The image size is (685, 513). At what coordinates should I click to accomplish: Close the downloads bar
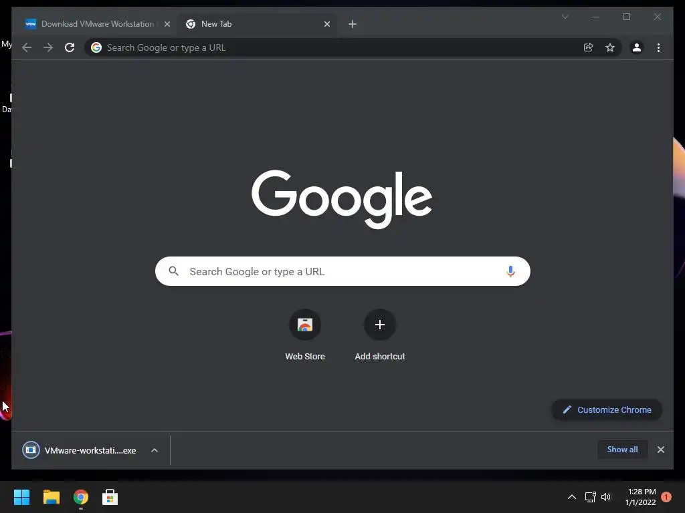pyautogui.click(x=660, y=450)
